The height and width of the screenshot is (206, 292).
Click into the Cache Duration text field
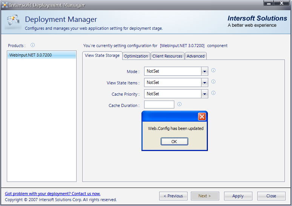pos(159,105)
